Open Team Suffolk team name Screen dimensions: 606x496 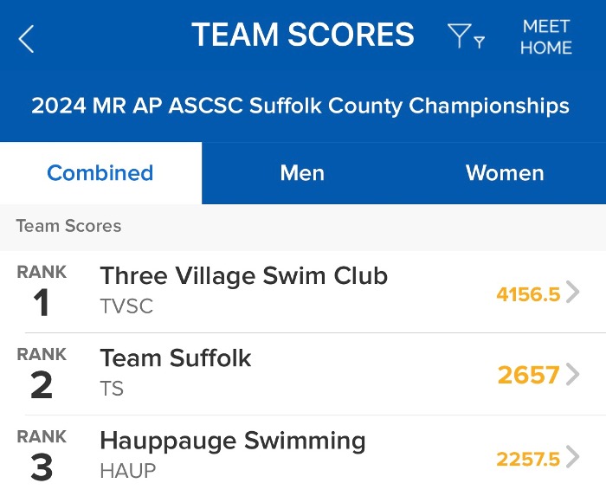(176, 358)
